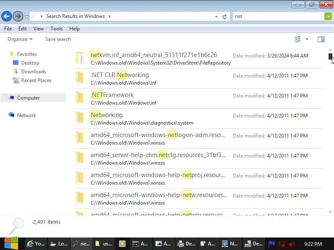Viewport: 334px width, 250px height.
Task: Click the Save search button
Action: (58, 39)
